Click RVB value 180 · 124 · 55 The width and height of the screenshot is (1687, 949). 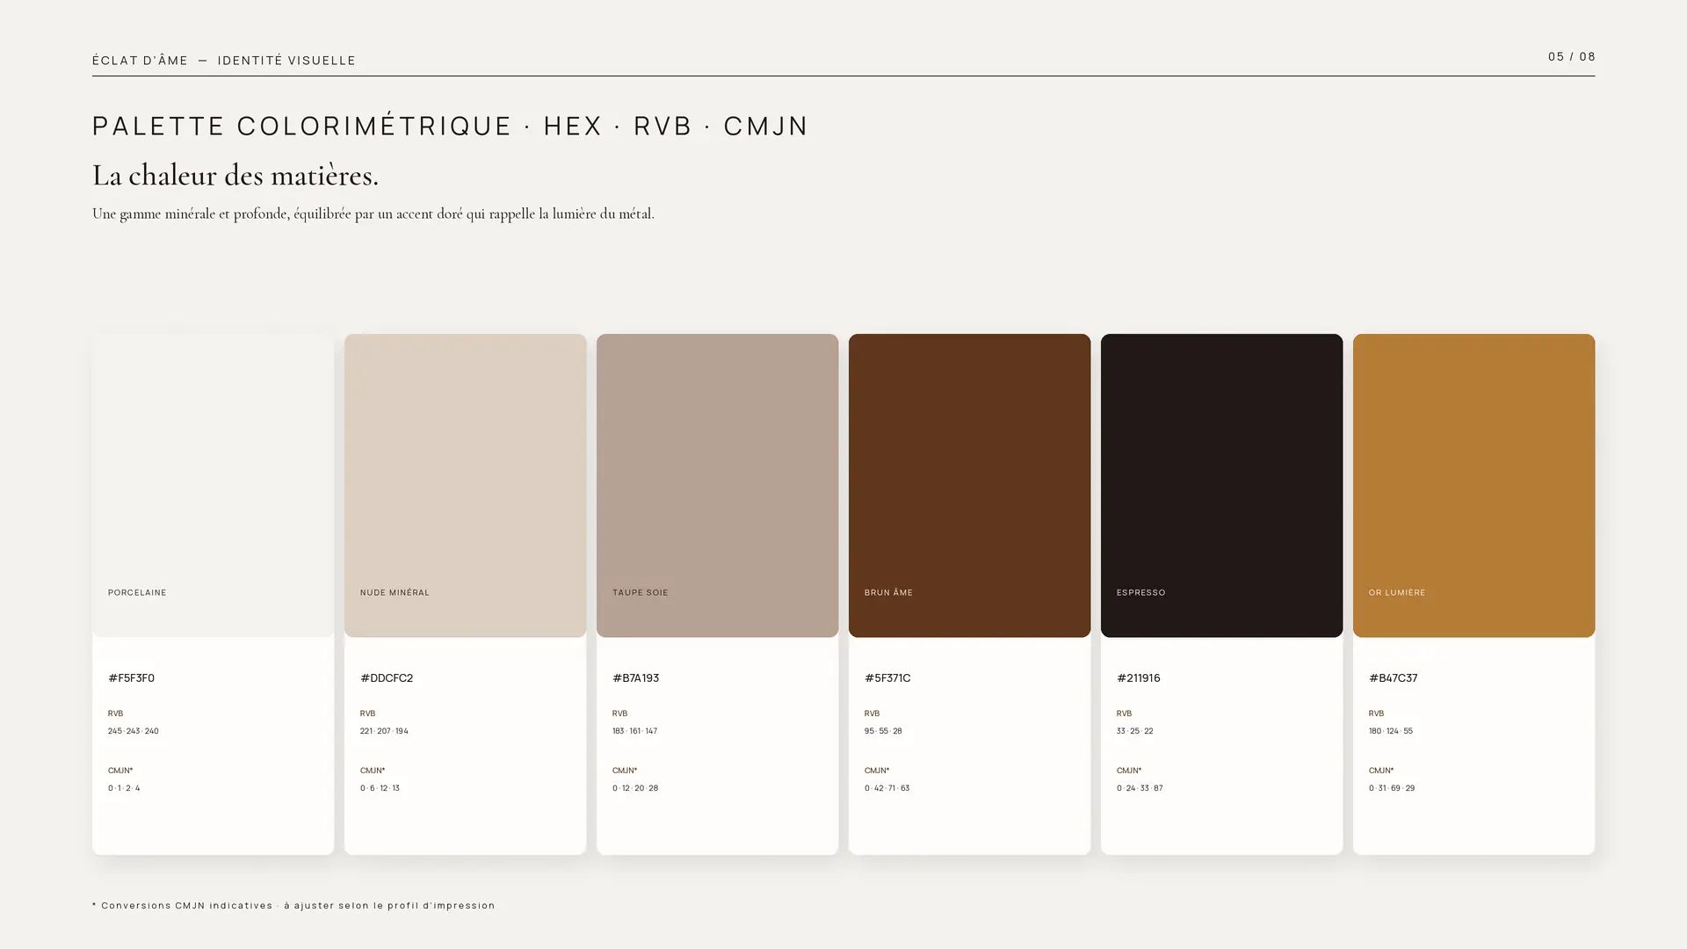1391,731
